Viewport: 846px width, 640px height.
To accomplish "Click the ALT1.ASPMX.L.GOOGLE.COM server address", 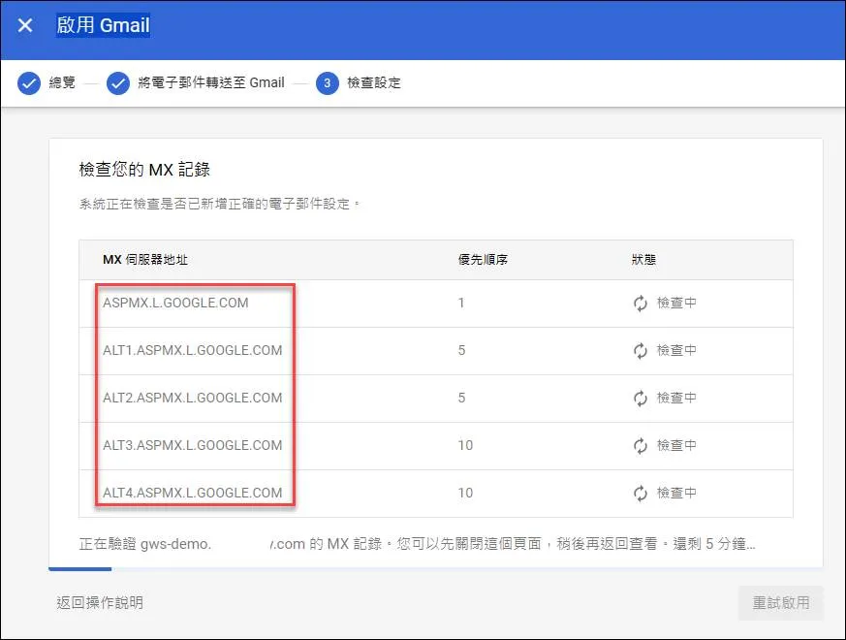I will pos(193,350).
